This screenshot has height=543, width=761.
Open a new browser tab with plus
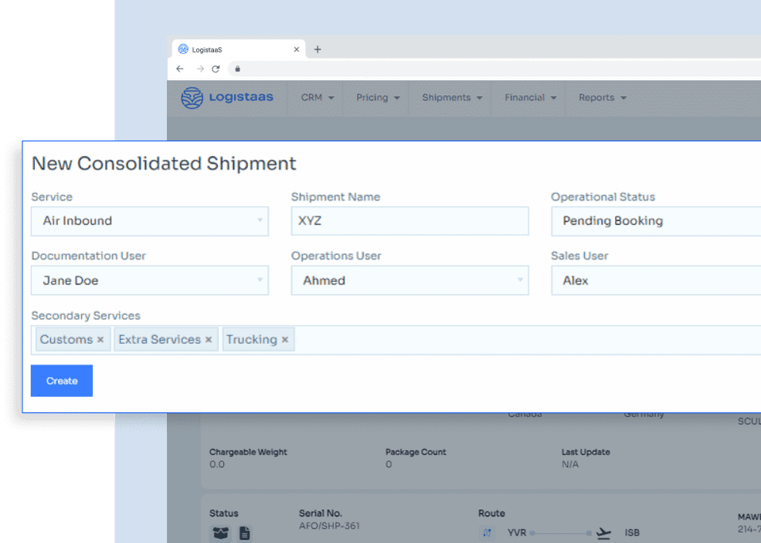318,49
